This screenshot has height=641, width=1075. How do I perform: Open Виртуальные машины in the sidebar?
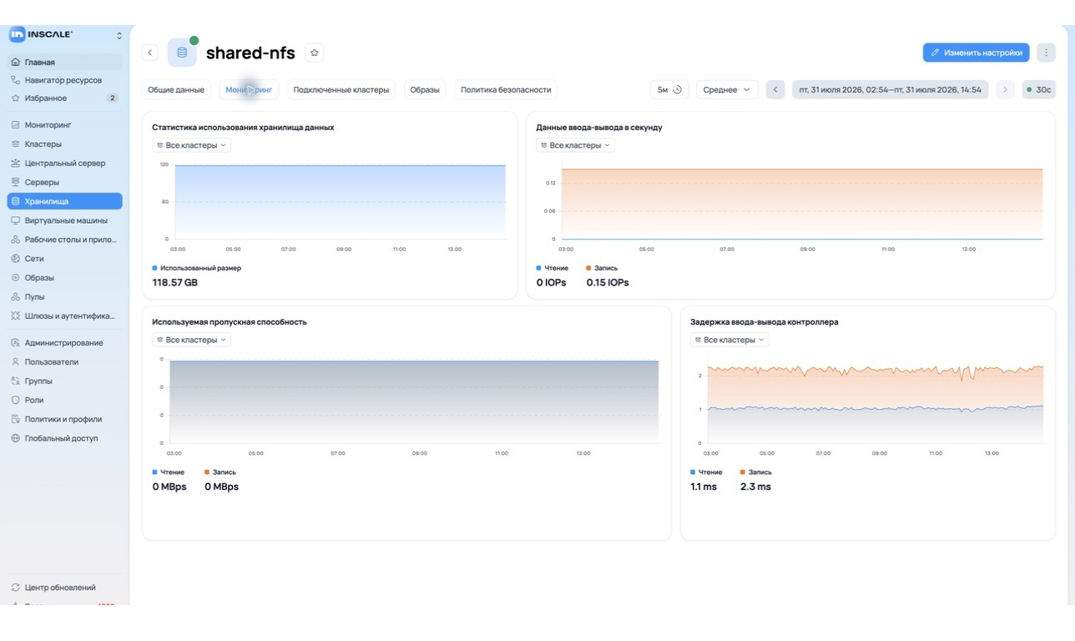coord(65,220)
